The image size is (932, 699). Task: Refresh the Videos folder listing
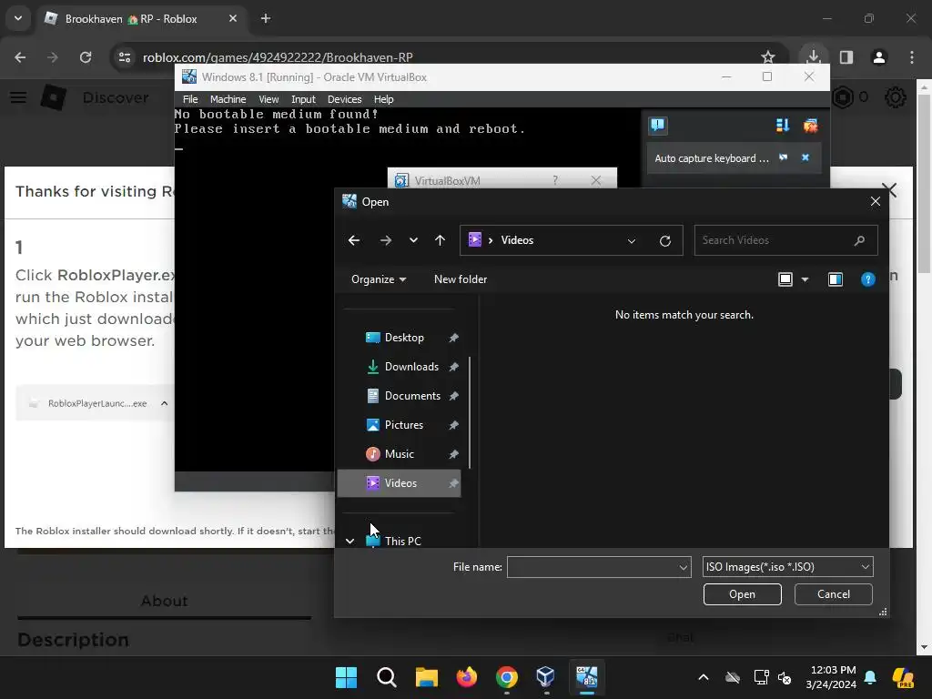[665, 240]
